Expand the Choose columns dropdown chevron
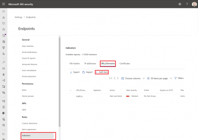This screenshot has width=198, height=140. click(144, 78)
